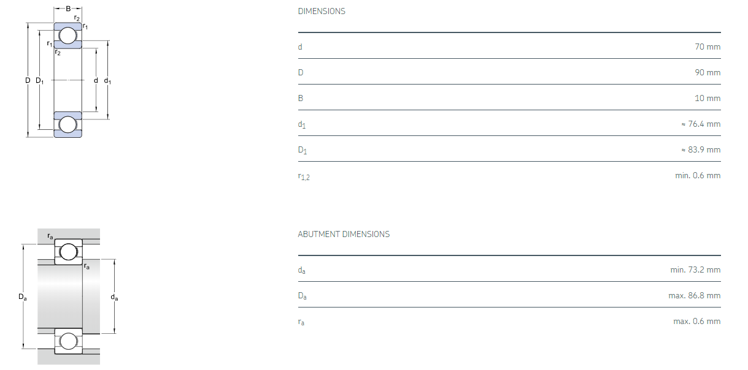
Task: Click the 90 mm outer diameter value
Action: pos(708,72)
